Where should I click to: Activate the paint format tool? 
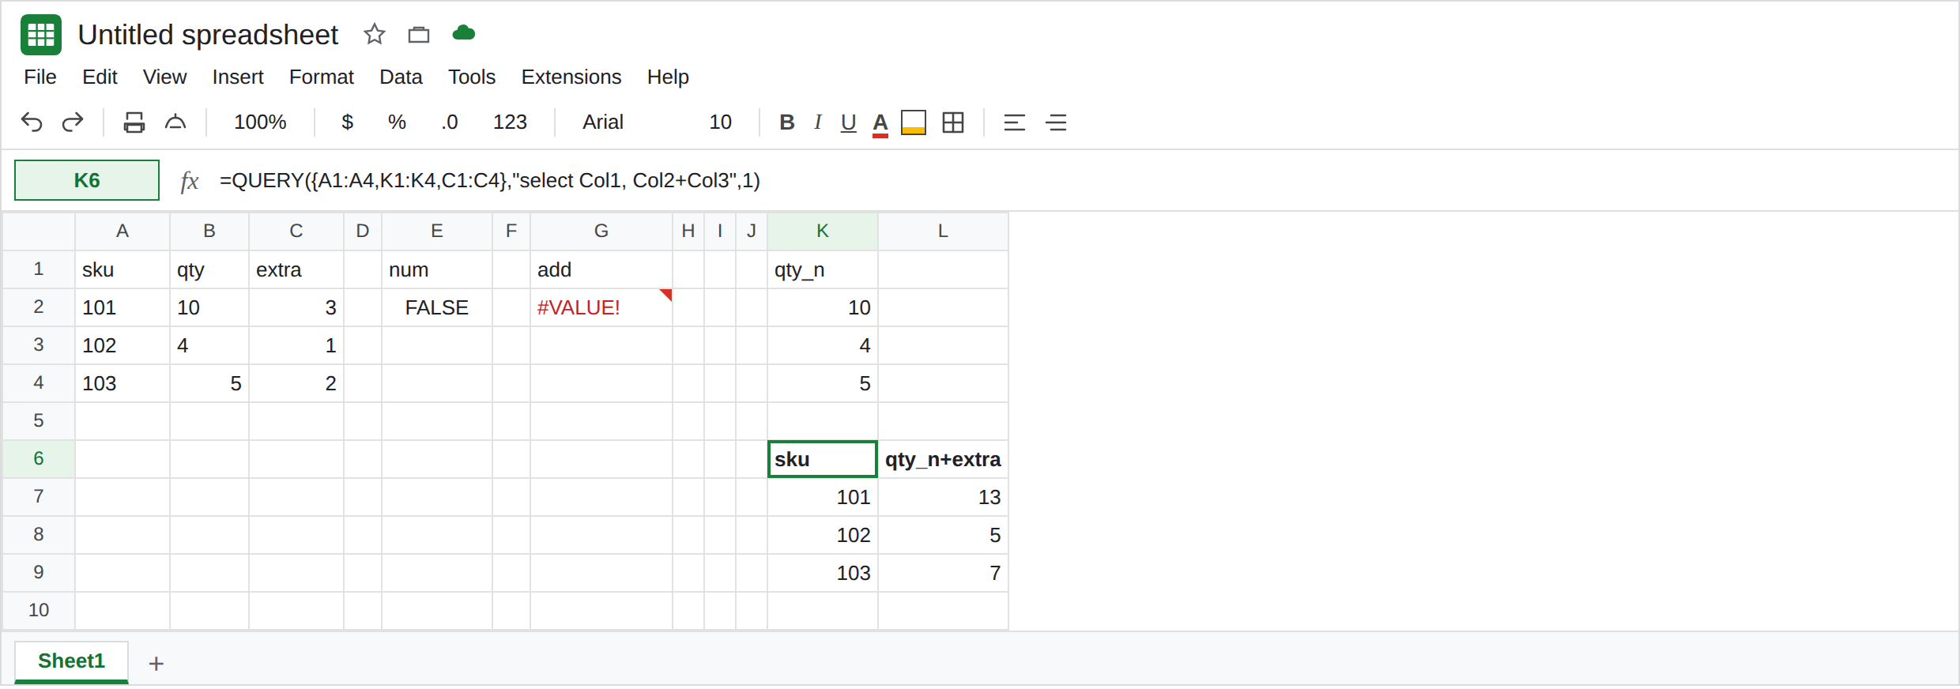pyautogui.click(x=175, y=122)
